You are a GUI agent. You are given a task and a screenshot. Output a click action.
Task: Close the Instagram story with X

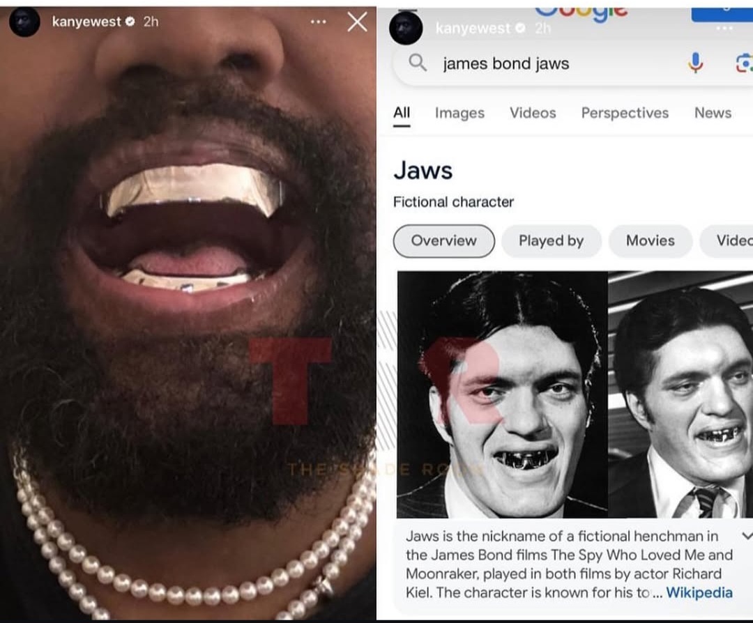(x=357, y=22)
